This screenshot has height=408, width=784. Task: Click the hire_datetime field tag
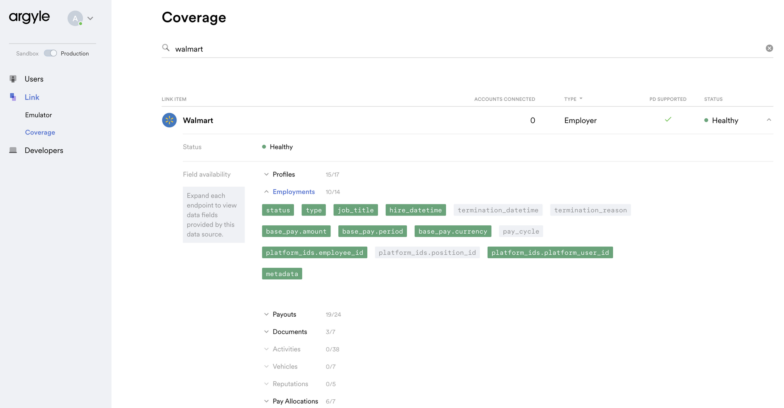coord(416,210)
